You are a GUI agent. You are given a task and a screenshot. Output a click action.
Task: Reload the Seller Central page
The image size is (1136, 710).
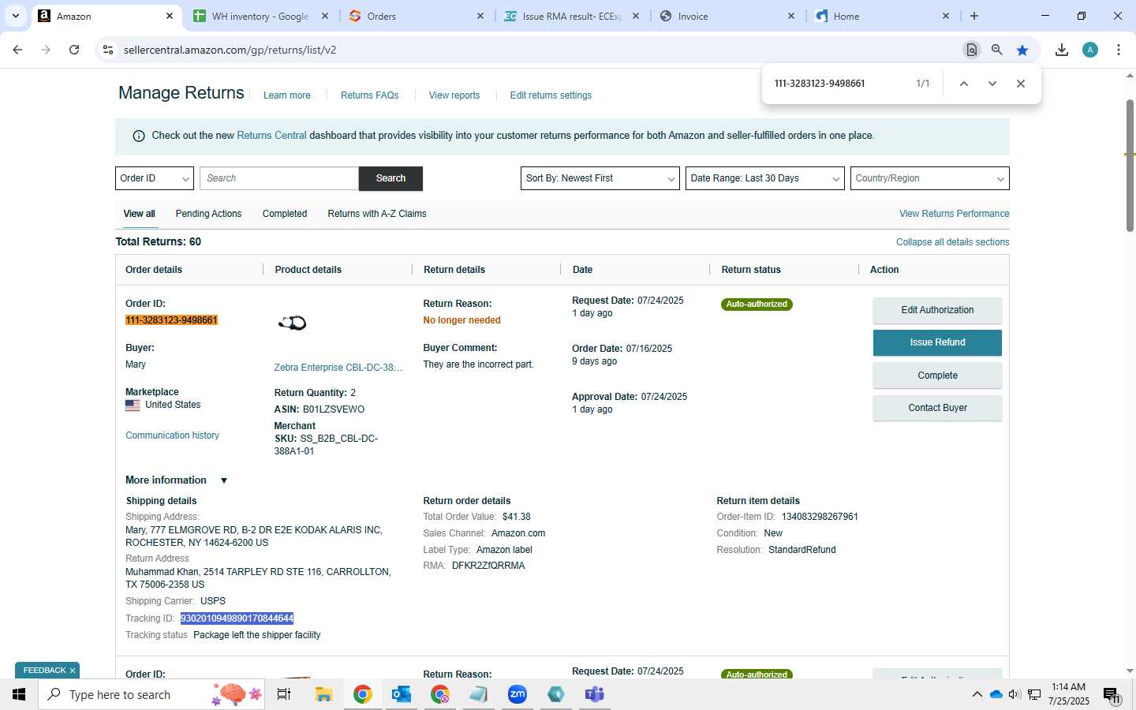(74, 50)
